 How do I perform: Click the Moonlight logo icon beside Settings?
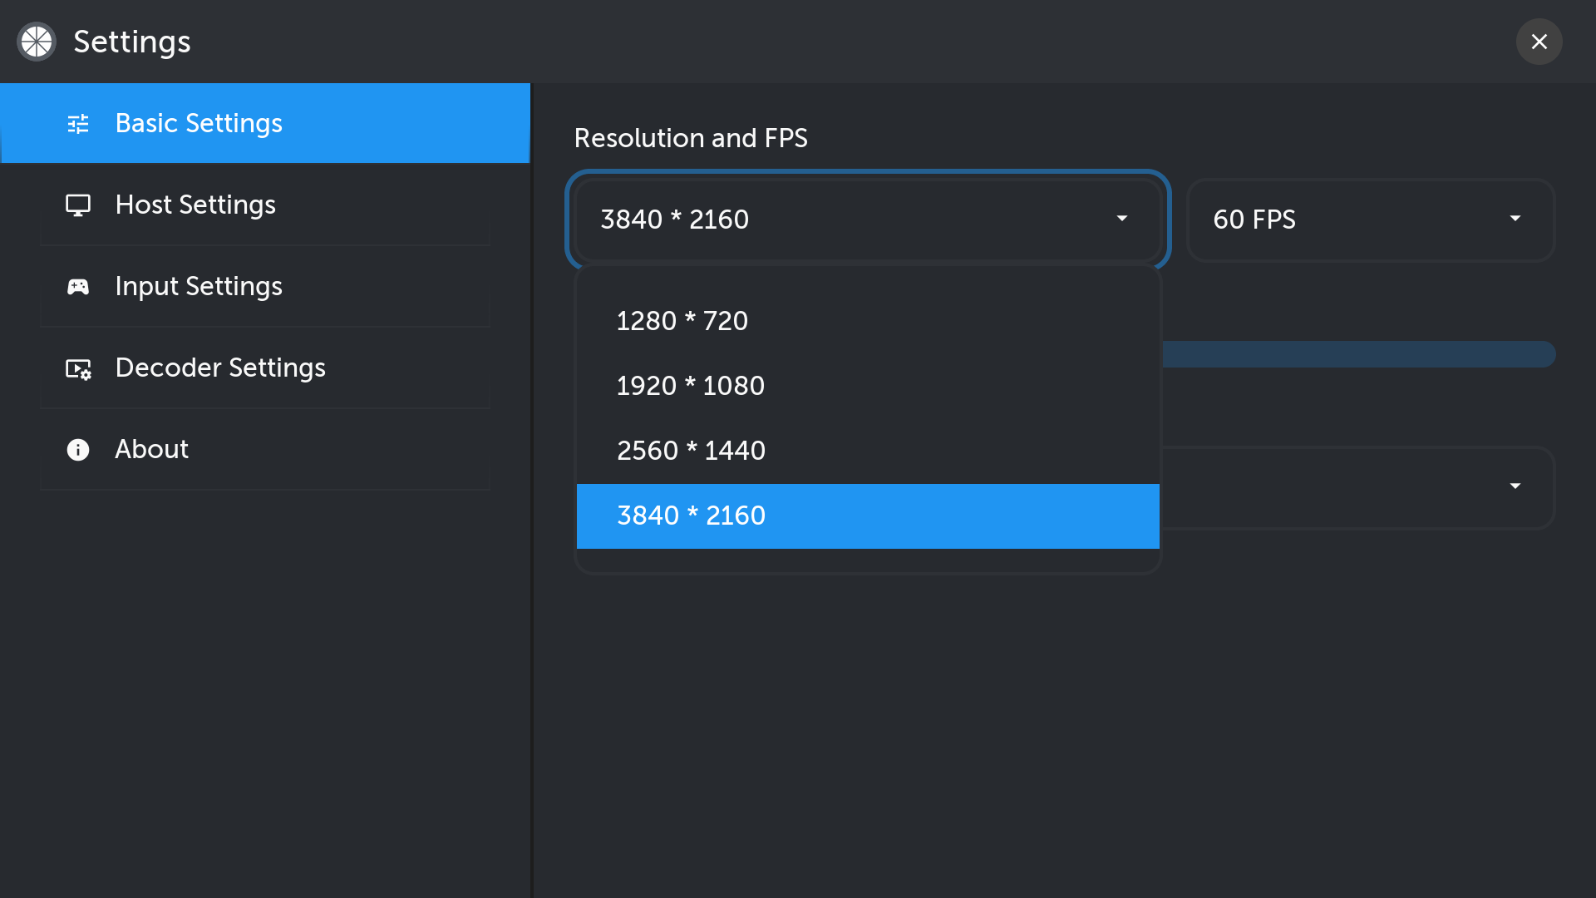pos(37,42)
